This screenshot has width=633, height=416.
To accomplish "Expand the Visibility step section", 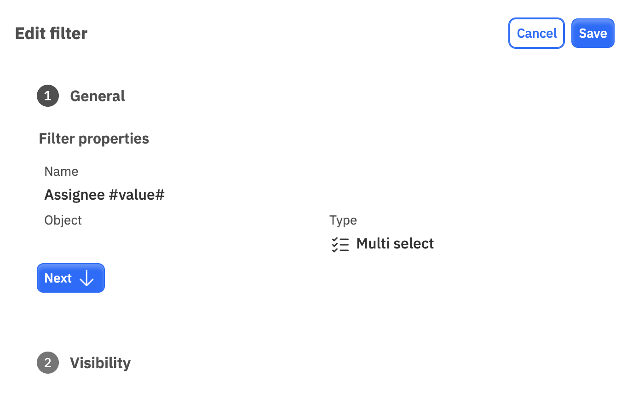I will pyautogui.click(x=100, y=363).
